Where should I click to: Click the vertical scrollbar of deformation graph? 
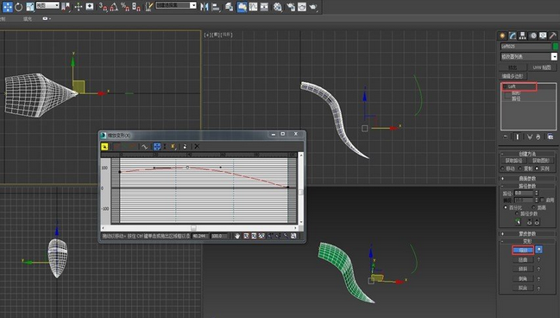301,188
